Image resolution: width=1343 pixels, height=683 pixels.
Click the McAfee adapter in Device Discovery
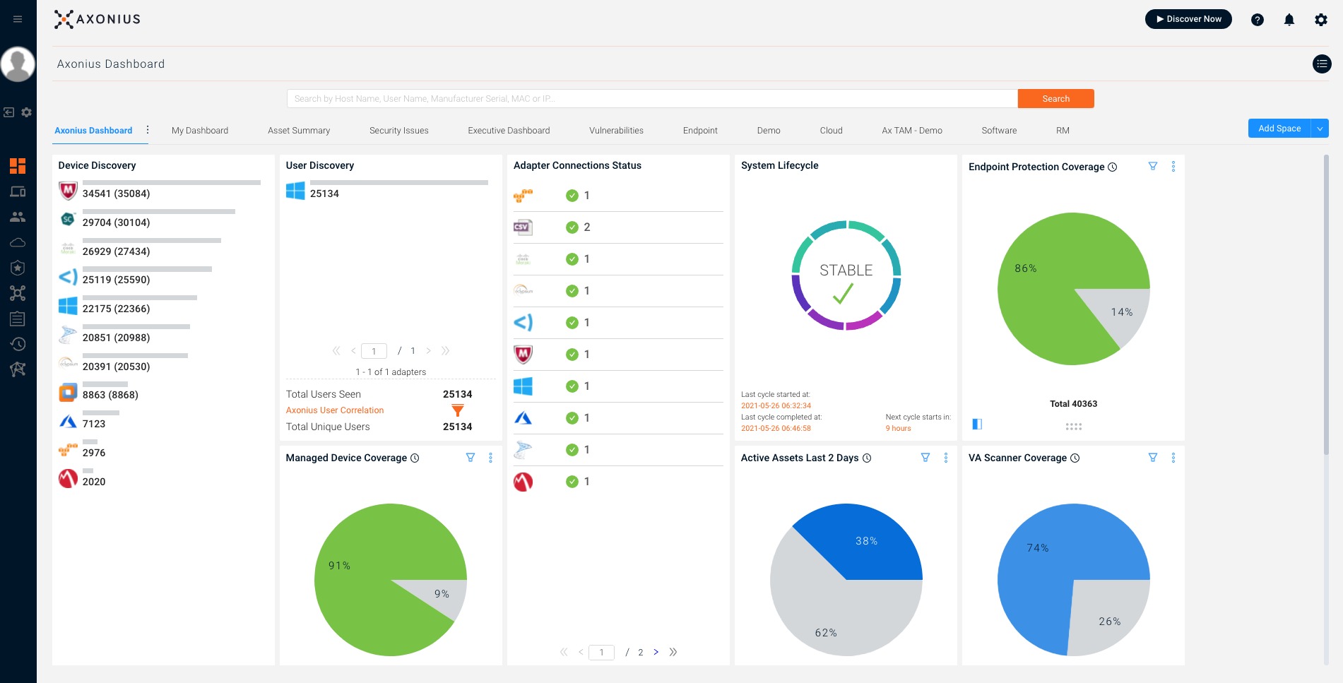[x=68, y=191]
